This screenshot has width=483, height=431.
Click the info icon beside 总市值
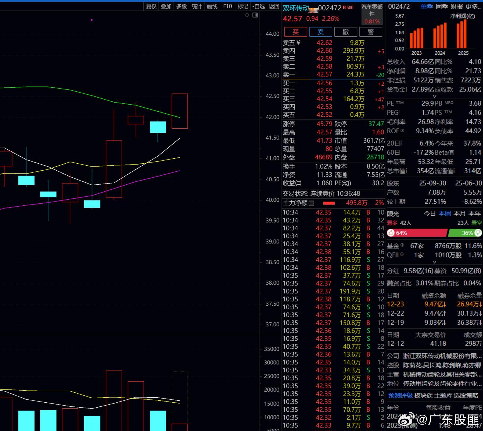click(x=405, y=171)
